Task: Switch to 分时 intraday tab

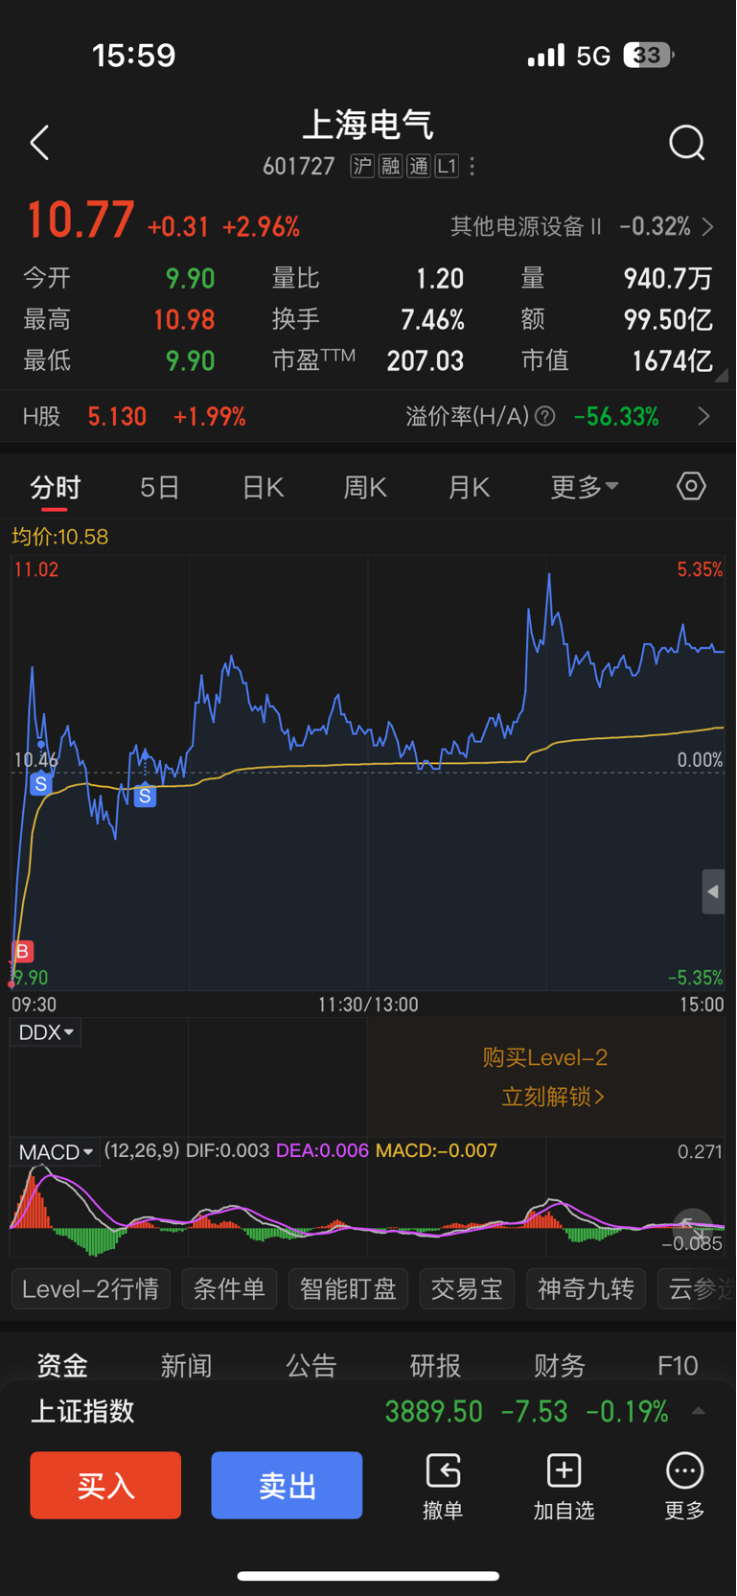Action: point(56,487)
